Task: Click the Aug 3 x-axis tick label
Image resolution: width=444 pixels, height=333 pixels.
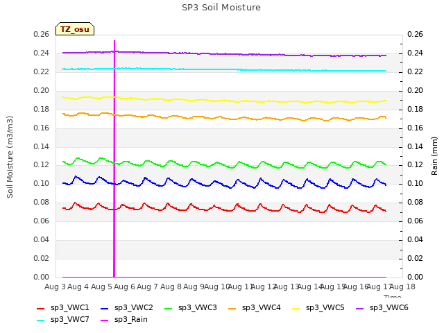Action: pyautogui.click(x=55, y=287)
